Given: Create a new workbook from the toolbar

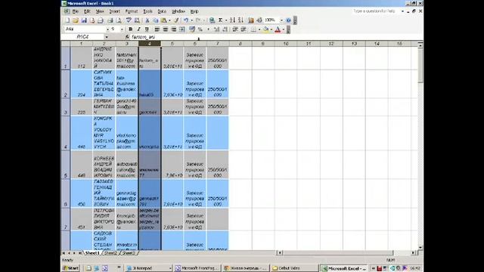Looking at the screenshot, I should tap(67, 20).
